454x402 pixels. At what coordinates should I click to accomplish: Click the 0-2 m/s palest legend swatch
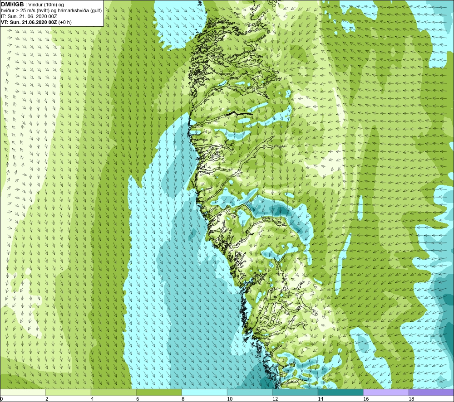point(23,392)
